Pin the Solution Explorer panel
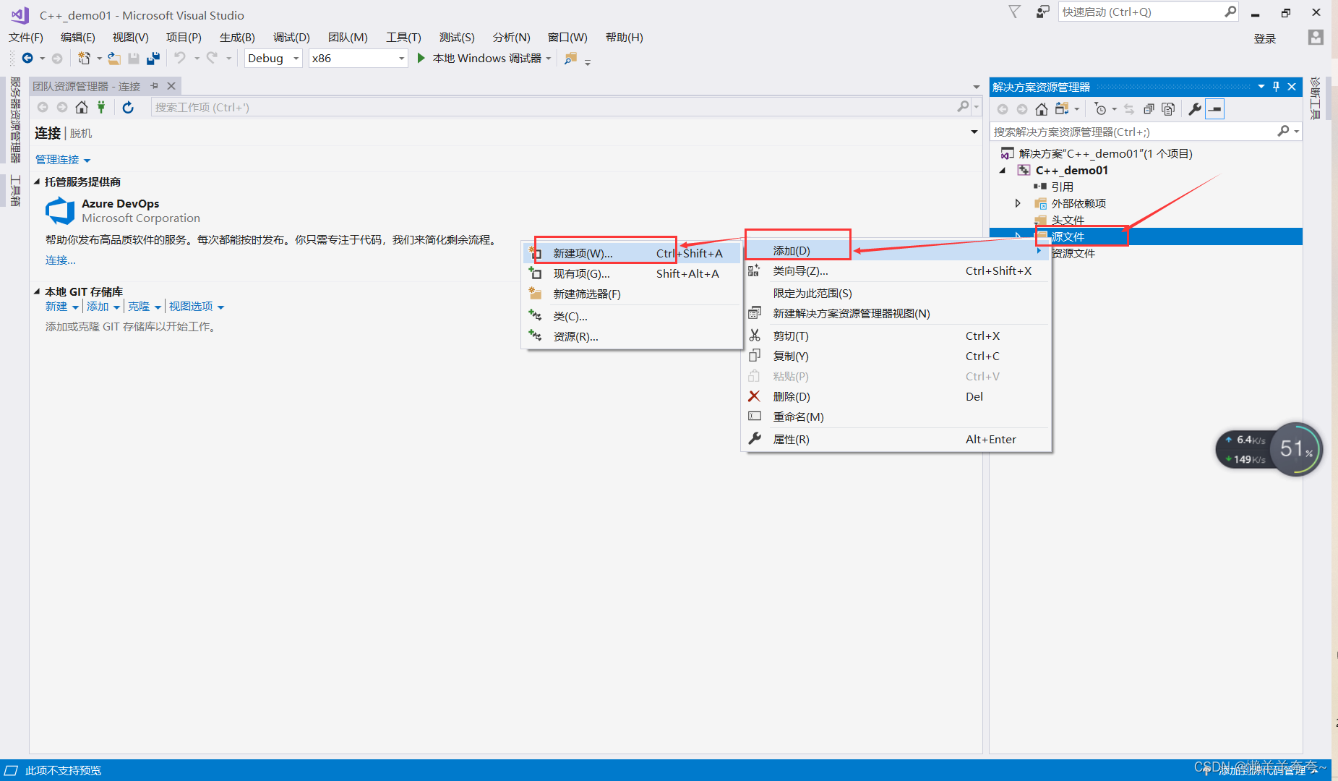This screenshot has height=781, width=1338. point(1277,87)
